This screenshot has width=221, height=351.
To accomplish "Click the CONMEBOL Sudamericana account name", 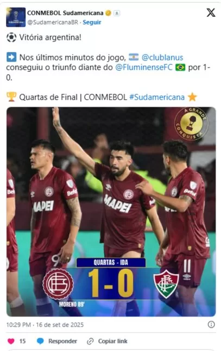I will point(65,13).
